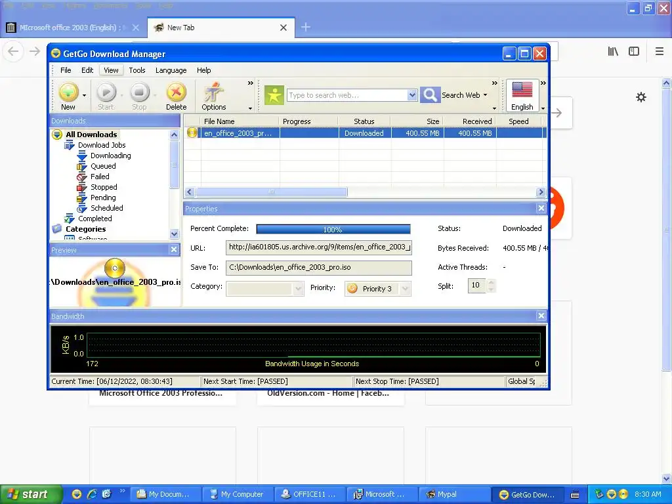Click the download list horizontal scrollbar thumb
The image size is (672, 504).
271,192
